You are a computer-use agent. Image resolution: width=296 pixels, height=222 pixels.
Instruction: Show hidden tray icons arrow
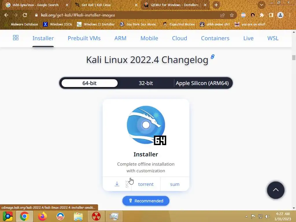click(x=246, y=217)
